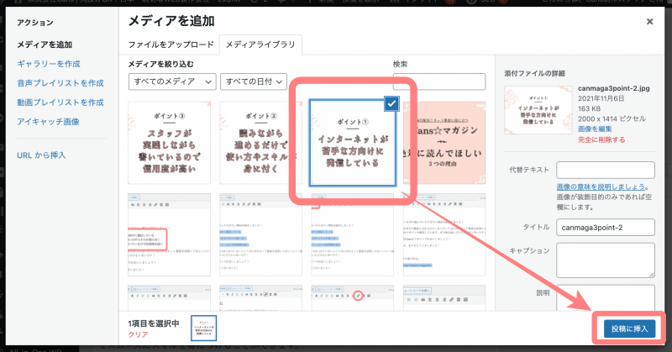This screenshot has width=672, height=352.
Task: Select 音声プレイリストを作成 option
Action: (x=60, y=83)
